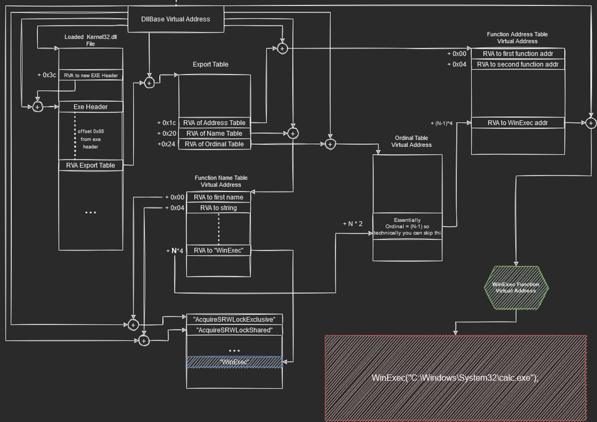Select 'RVA of Address Table' row

tap(215, 123)
